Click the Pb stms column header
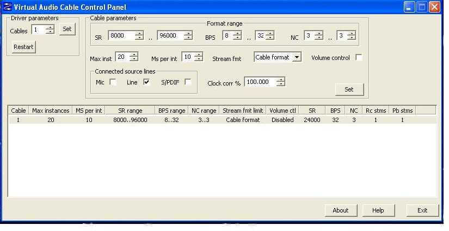Screen dimensions: 449x231 pyautogui.click(x=402, y=111)
